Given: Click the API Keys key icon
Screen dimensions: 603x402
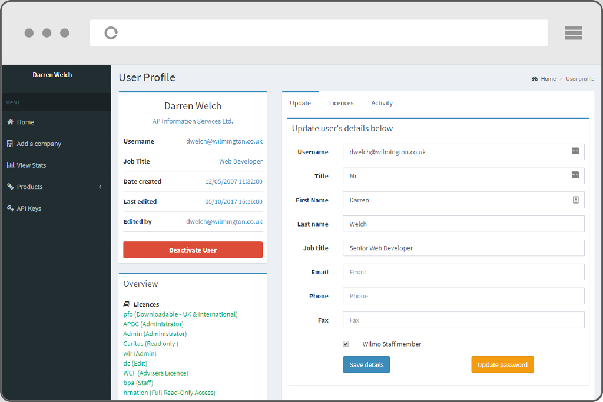Looking at the screenshot, I should [10, 208].
